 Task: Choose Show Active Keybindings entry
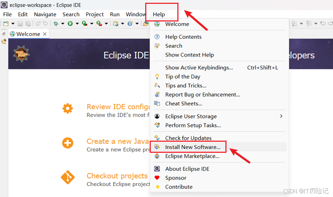tap(219, 68)
